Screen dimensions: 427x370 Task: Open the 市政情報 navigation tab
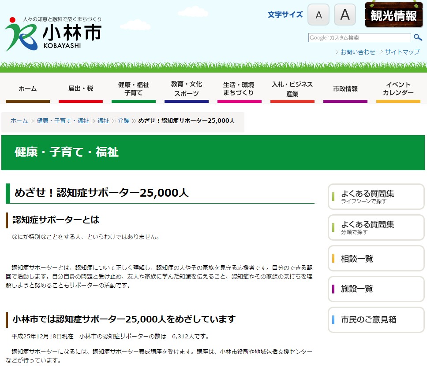click(x=345, y=88)
